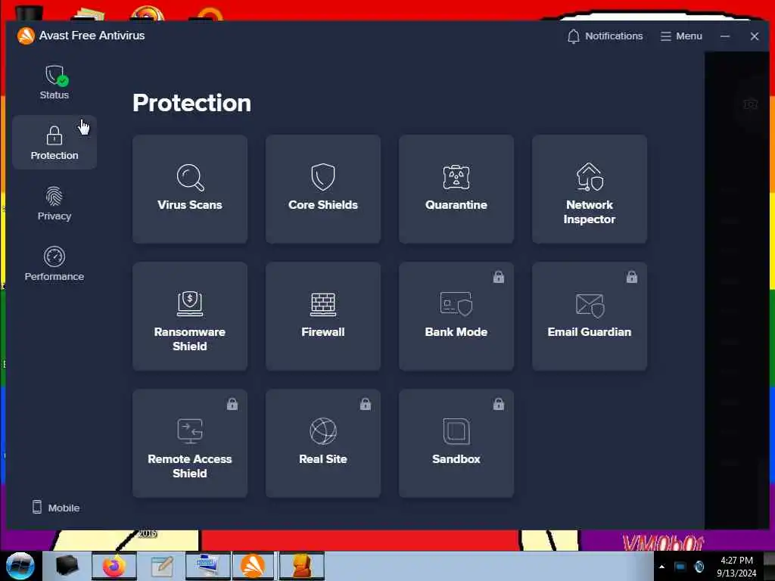
Task: Select the Protection sidebar tab
Action: pyautogui.click(x=54, y=143)
